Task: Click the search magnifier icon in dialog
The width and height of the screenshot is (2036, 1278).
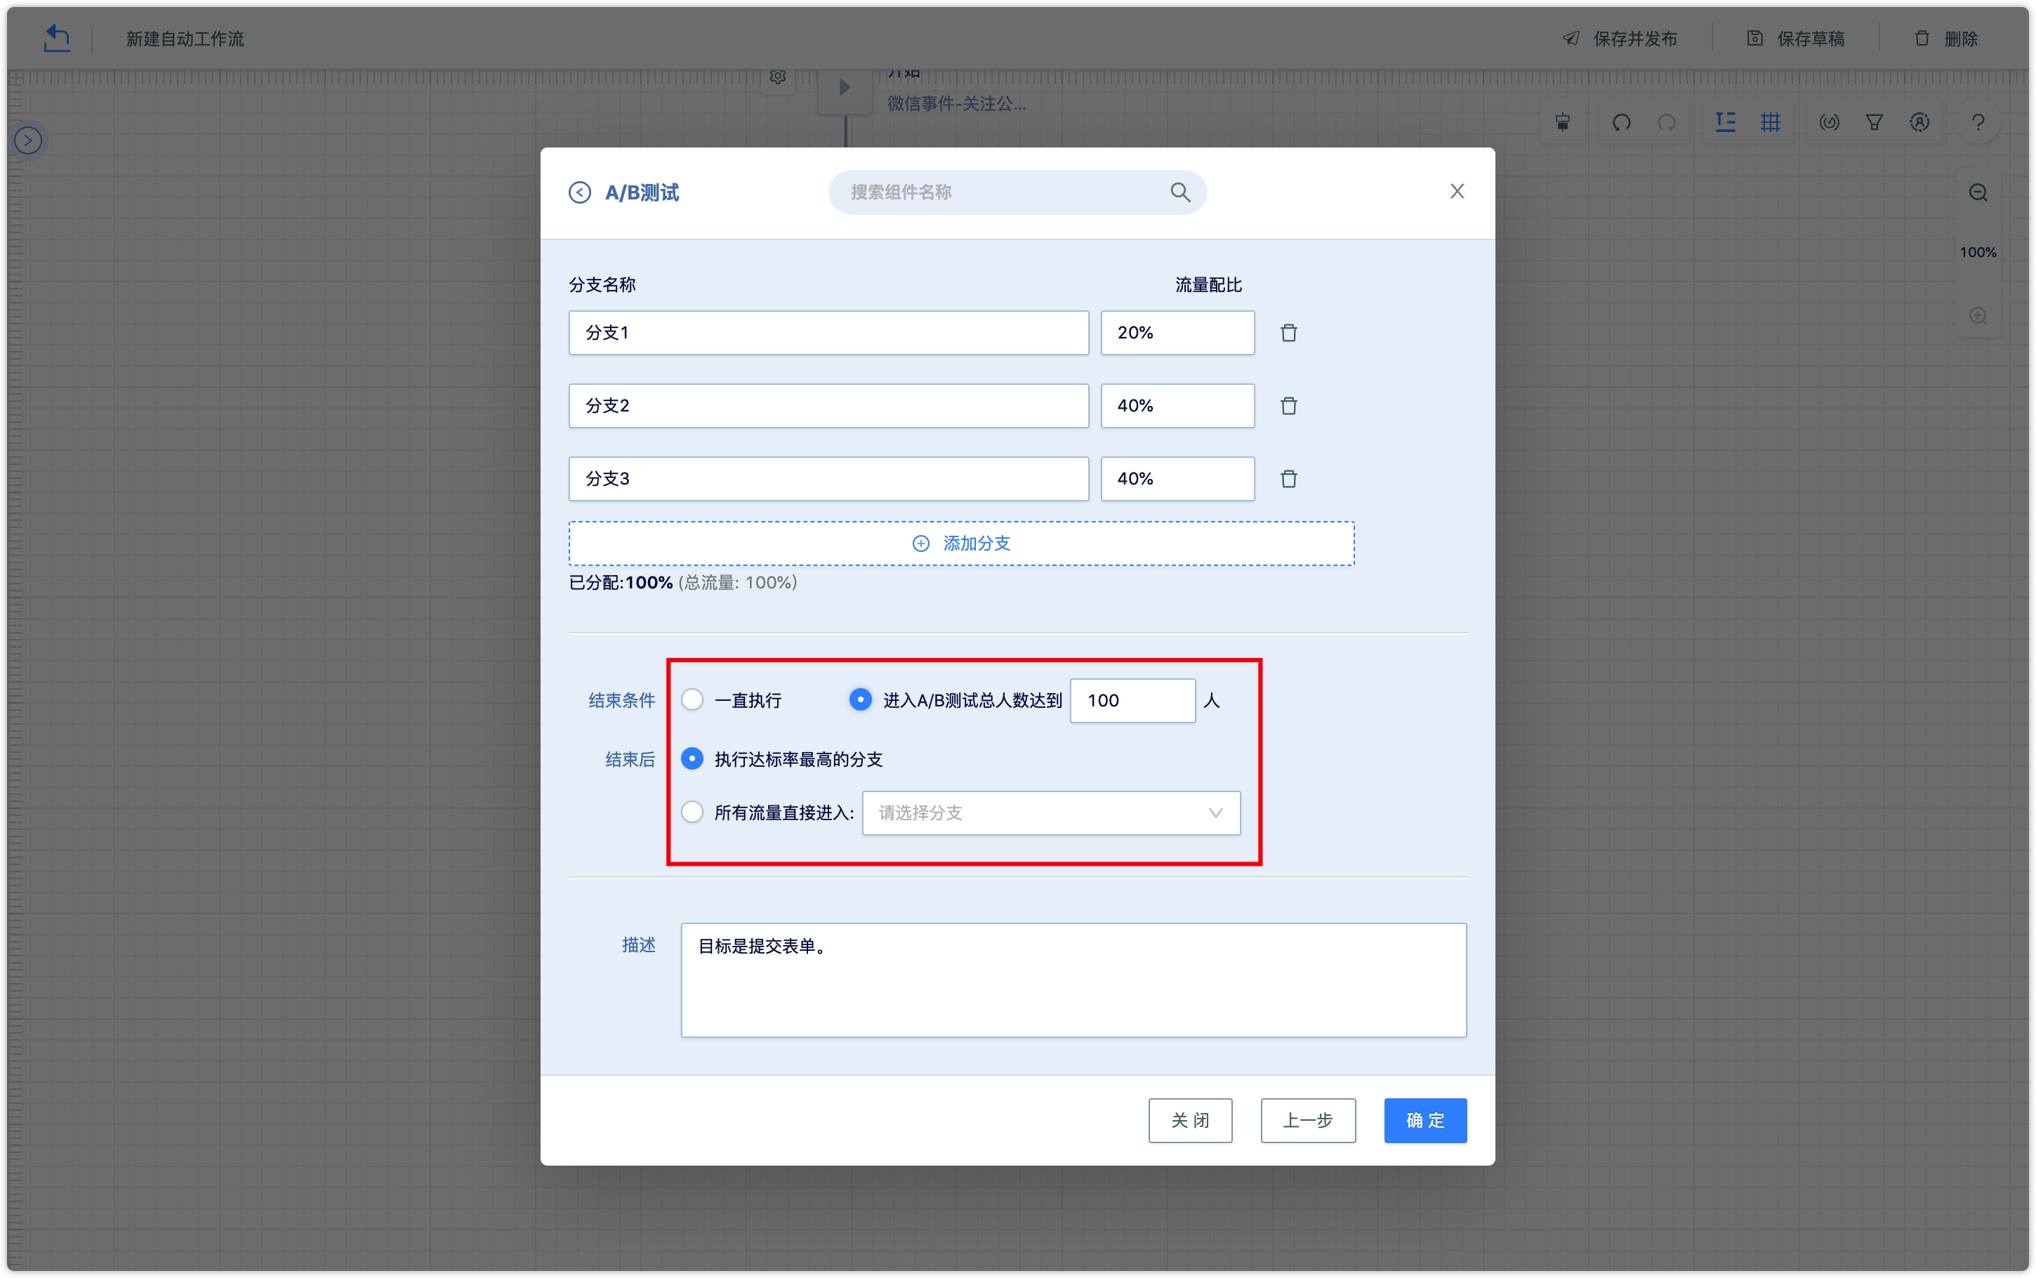Action: 1180,192
